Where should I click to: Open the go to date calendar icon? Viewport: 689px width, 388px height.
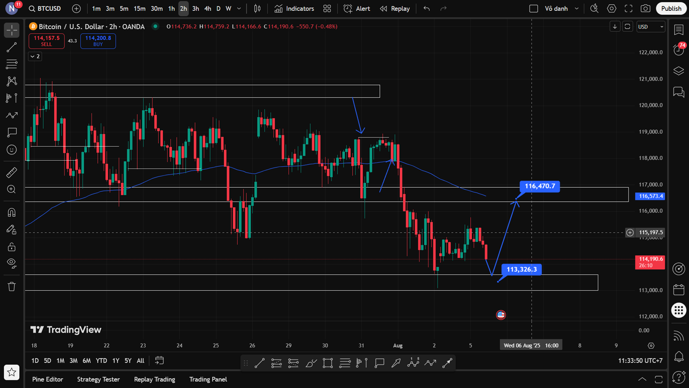pyautogui.click(x=159, y=361)
